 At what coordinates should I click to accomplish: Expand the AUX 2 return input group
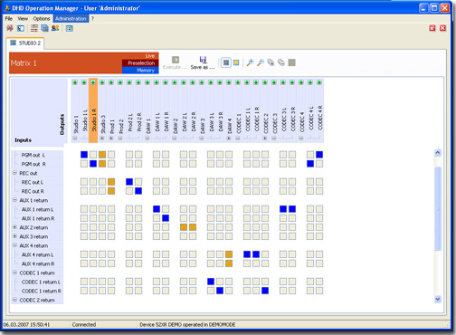pos(14,227)
